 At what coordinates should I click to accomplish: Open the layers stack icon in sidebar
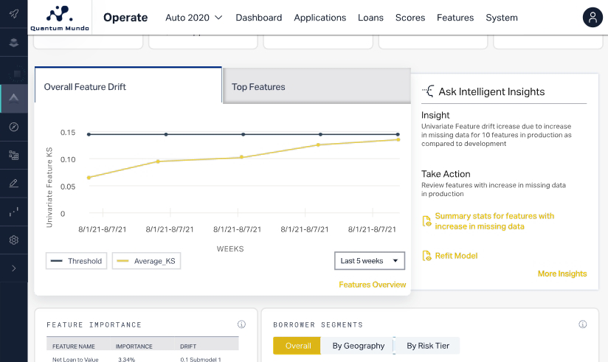14,43
